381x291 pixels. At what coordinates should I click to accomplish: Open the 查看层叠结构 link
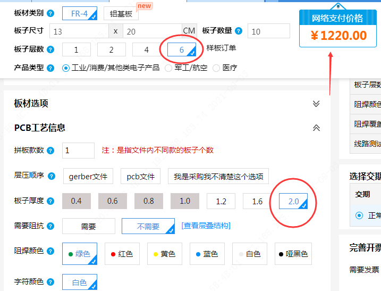tap(206, 226)
